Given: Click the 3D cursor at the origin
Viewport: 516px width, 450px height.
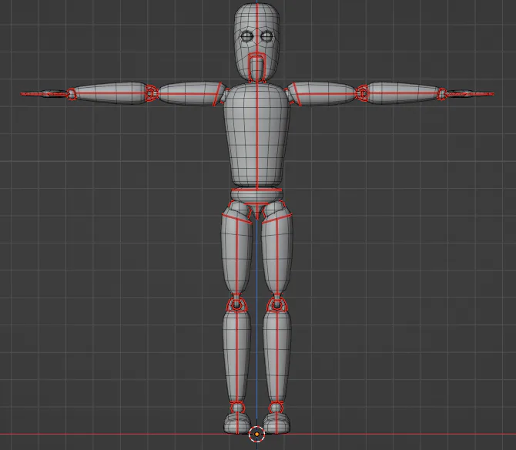Looking at the screenshot, I should (256, 434).
